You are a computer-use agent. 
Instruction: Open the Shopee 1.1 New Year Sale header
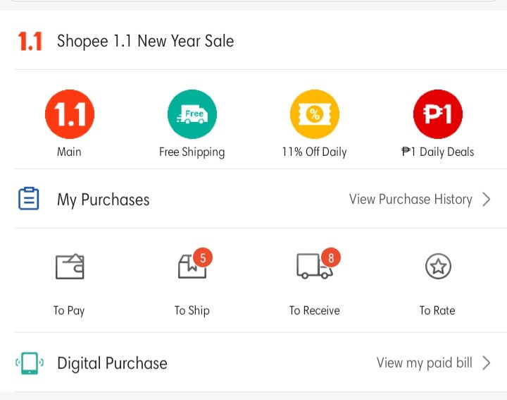(145, 41)
